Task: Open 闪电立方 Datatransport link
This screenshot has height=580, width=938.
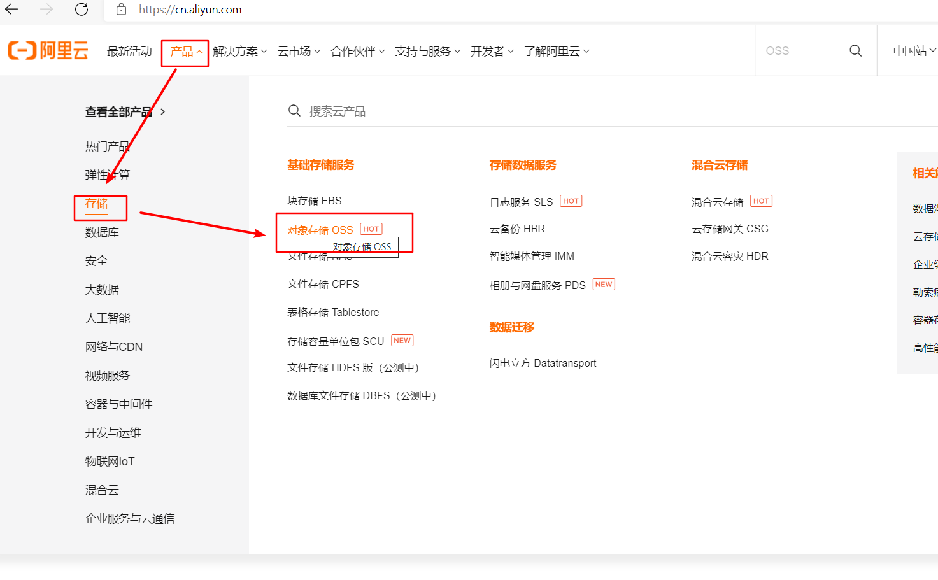Action: [x=543, y=363]
